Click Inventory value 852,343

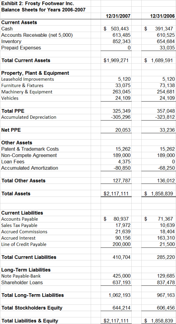(121, 41)
